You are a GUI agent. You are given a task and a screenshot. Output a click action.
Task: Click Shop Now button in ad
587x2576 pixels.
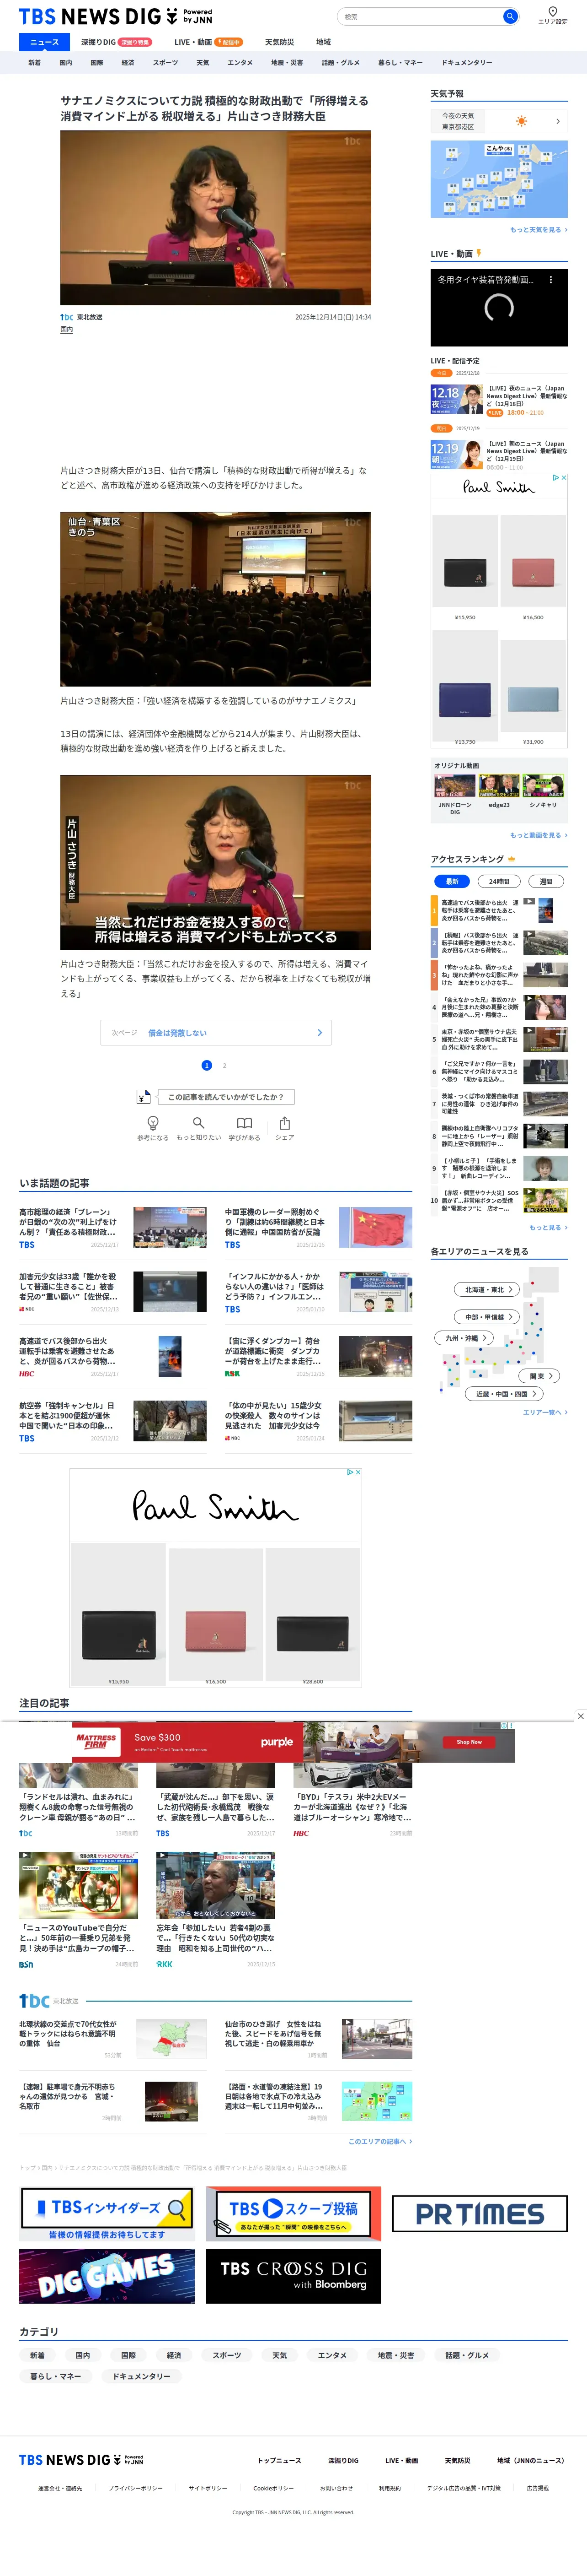click(x=468, y=1742)
